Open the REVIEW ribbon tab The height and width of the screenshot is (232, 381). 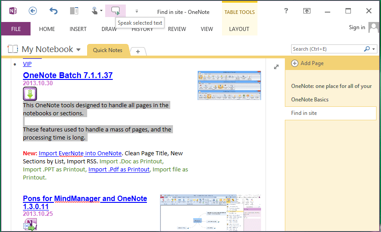[177, 29]
